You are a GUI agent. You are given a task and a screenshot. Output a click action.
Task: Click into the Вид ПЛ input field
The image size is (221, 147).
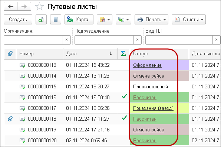(175, 40)
